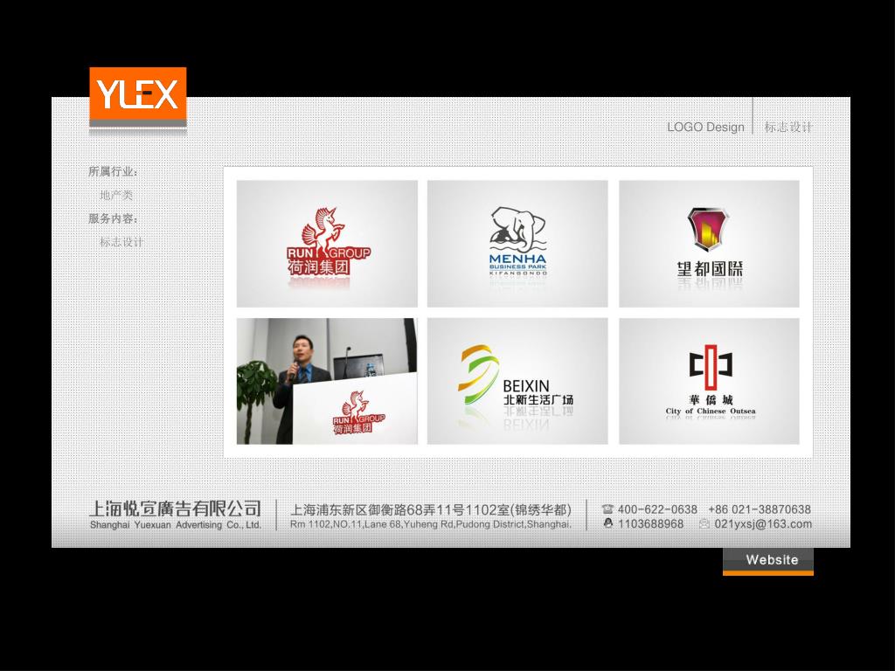Click the Chinese address 上海浦东新区御衡路68弄
The width and height of the screenshot is (895, 671).
point(431,509)
